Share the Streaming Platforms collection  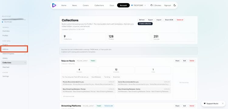pyautogui.click(x=177, y=106)
